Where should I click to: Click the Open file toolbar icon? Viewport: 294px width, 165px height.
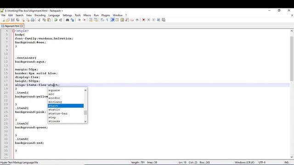point(8,20)
